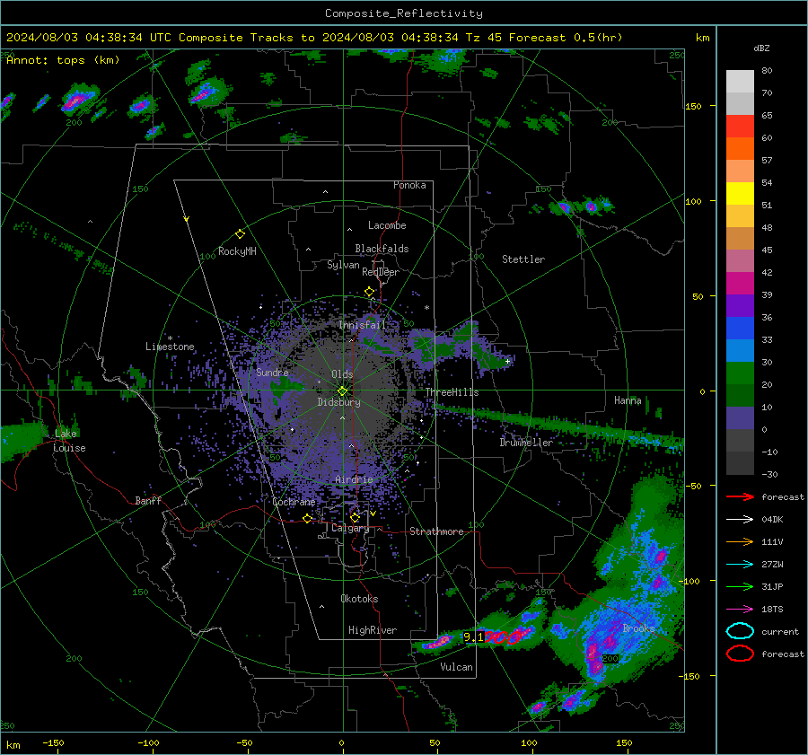Click the red forecast arrow in the legend

click(x=740, y=496)
